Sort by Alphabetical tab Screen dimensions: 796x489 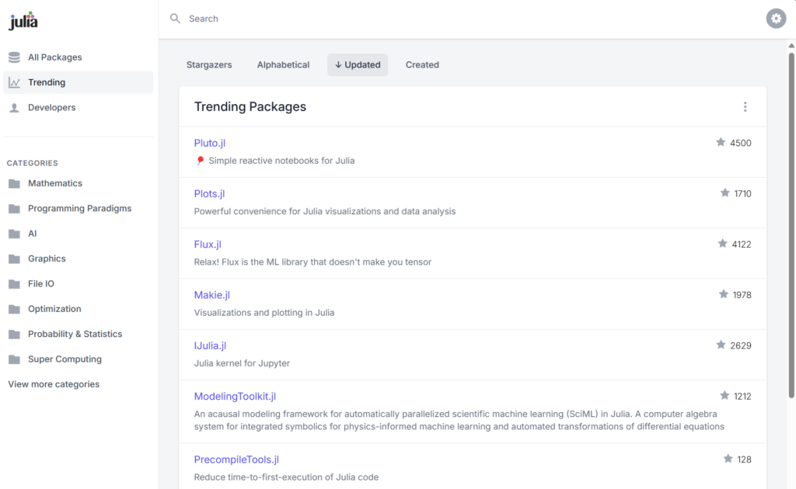coord(283,65)
